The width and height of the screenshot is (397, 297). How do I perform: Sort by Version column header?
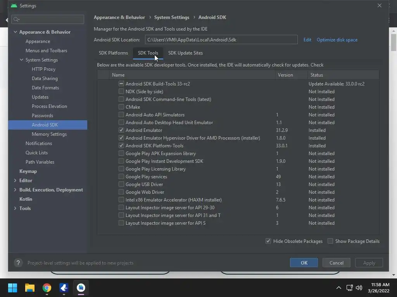(291, 75)
